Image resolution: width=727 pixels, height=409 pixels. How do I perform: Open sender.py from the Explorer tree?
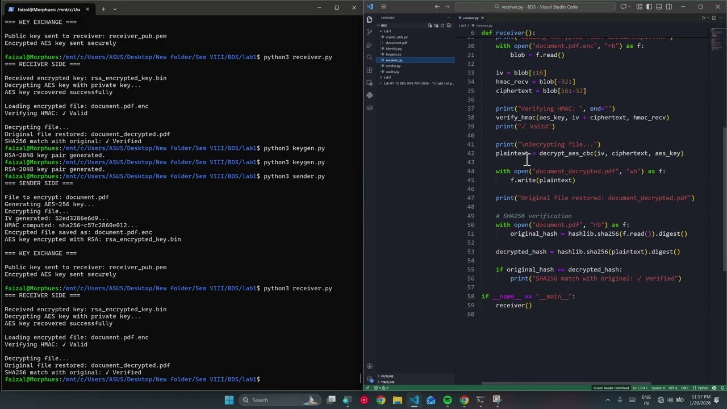pos(393,66)
